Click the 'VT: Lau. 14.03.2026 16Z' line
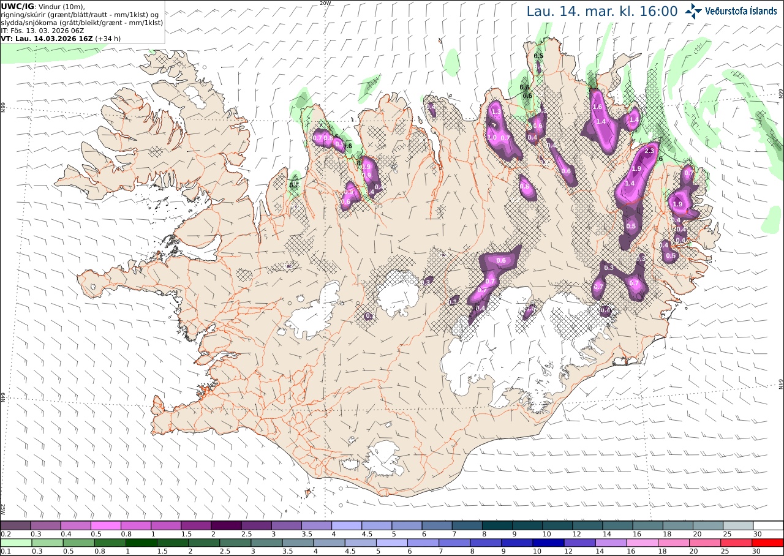Viewport: 784px width, 556px height. pyautogui.click(x=47, y=38)
